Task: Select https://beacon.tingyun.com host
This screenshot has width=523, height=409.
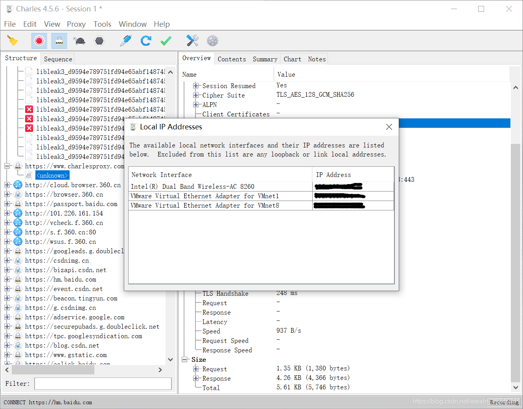Action: 71,298
